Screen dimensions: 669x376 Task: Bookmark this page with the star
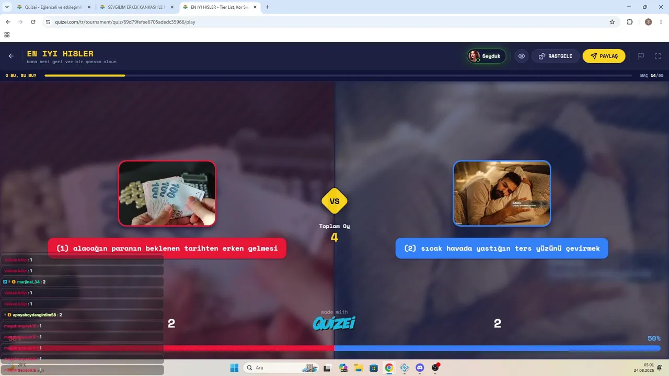tap(612, 22)
